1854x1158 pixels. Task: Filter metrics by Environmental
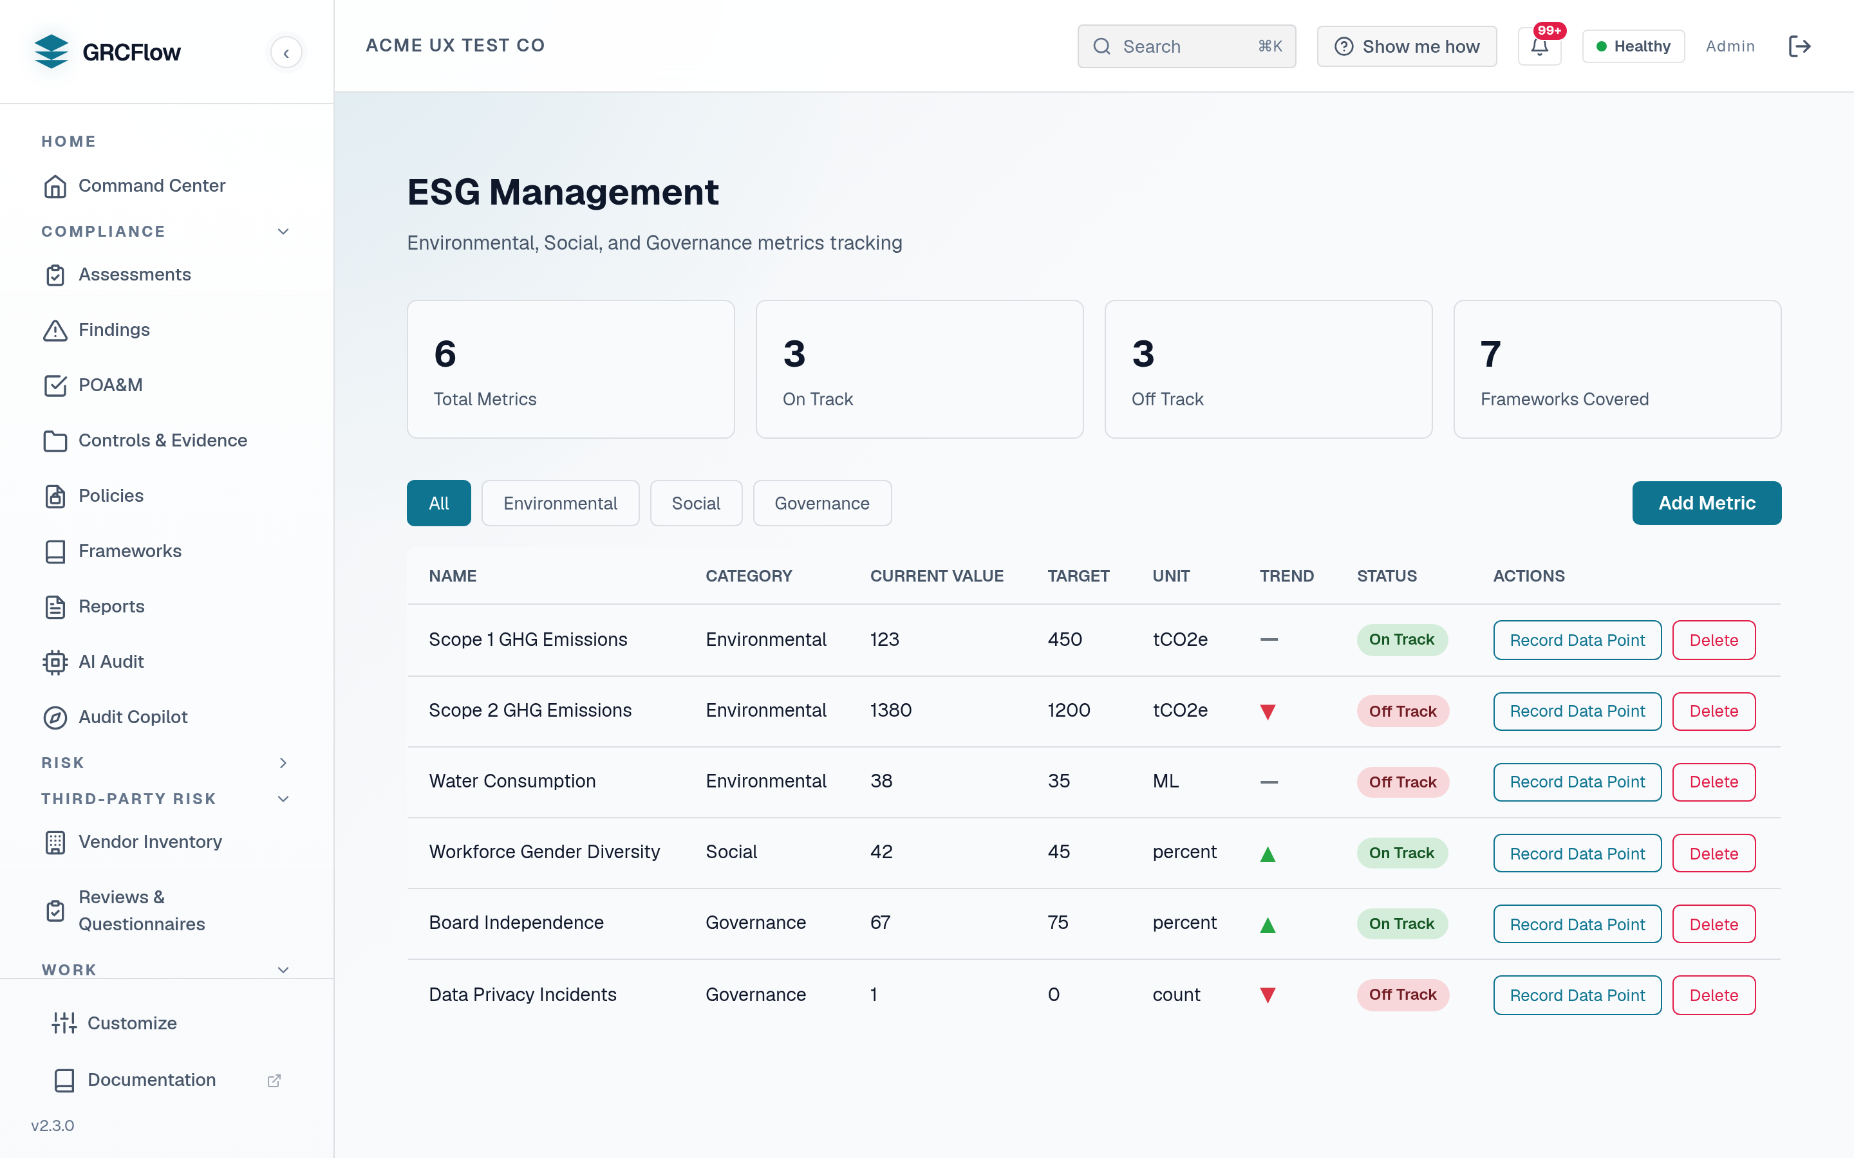[x=560, y=503]
